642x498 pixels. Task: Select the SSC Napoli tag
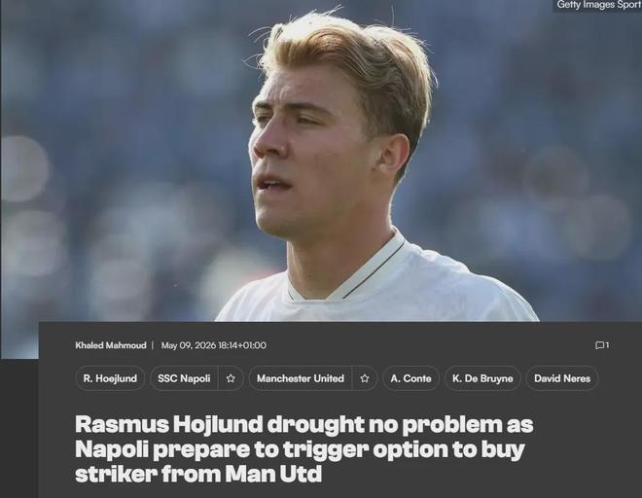coord(184,378)
